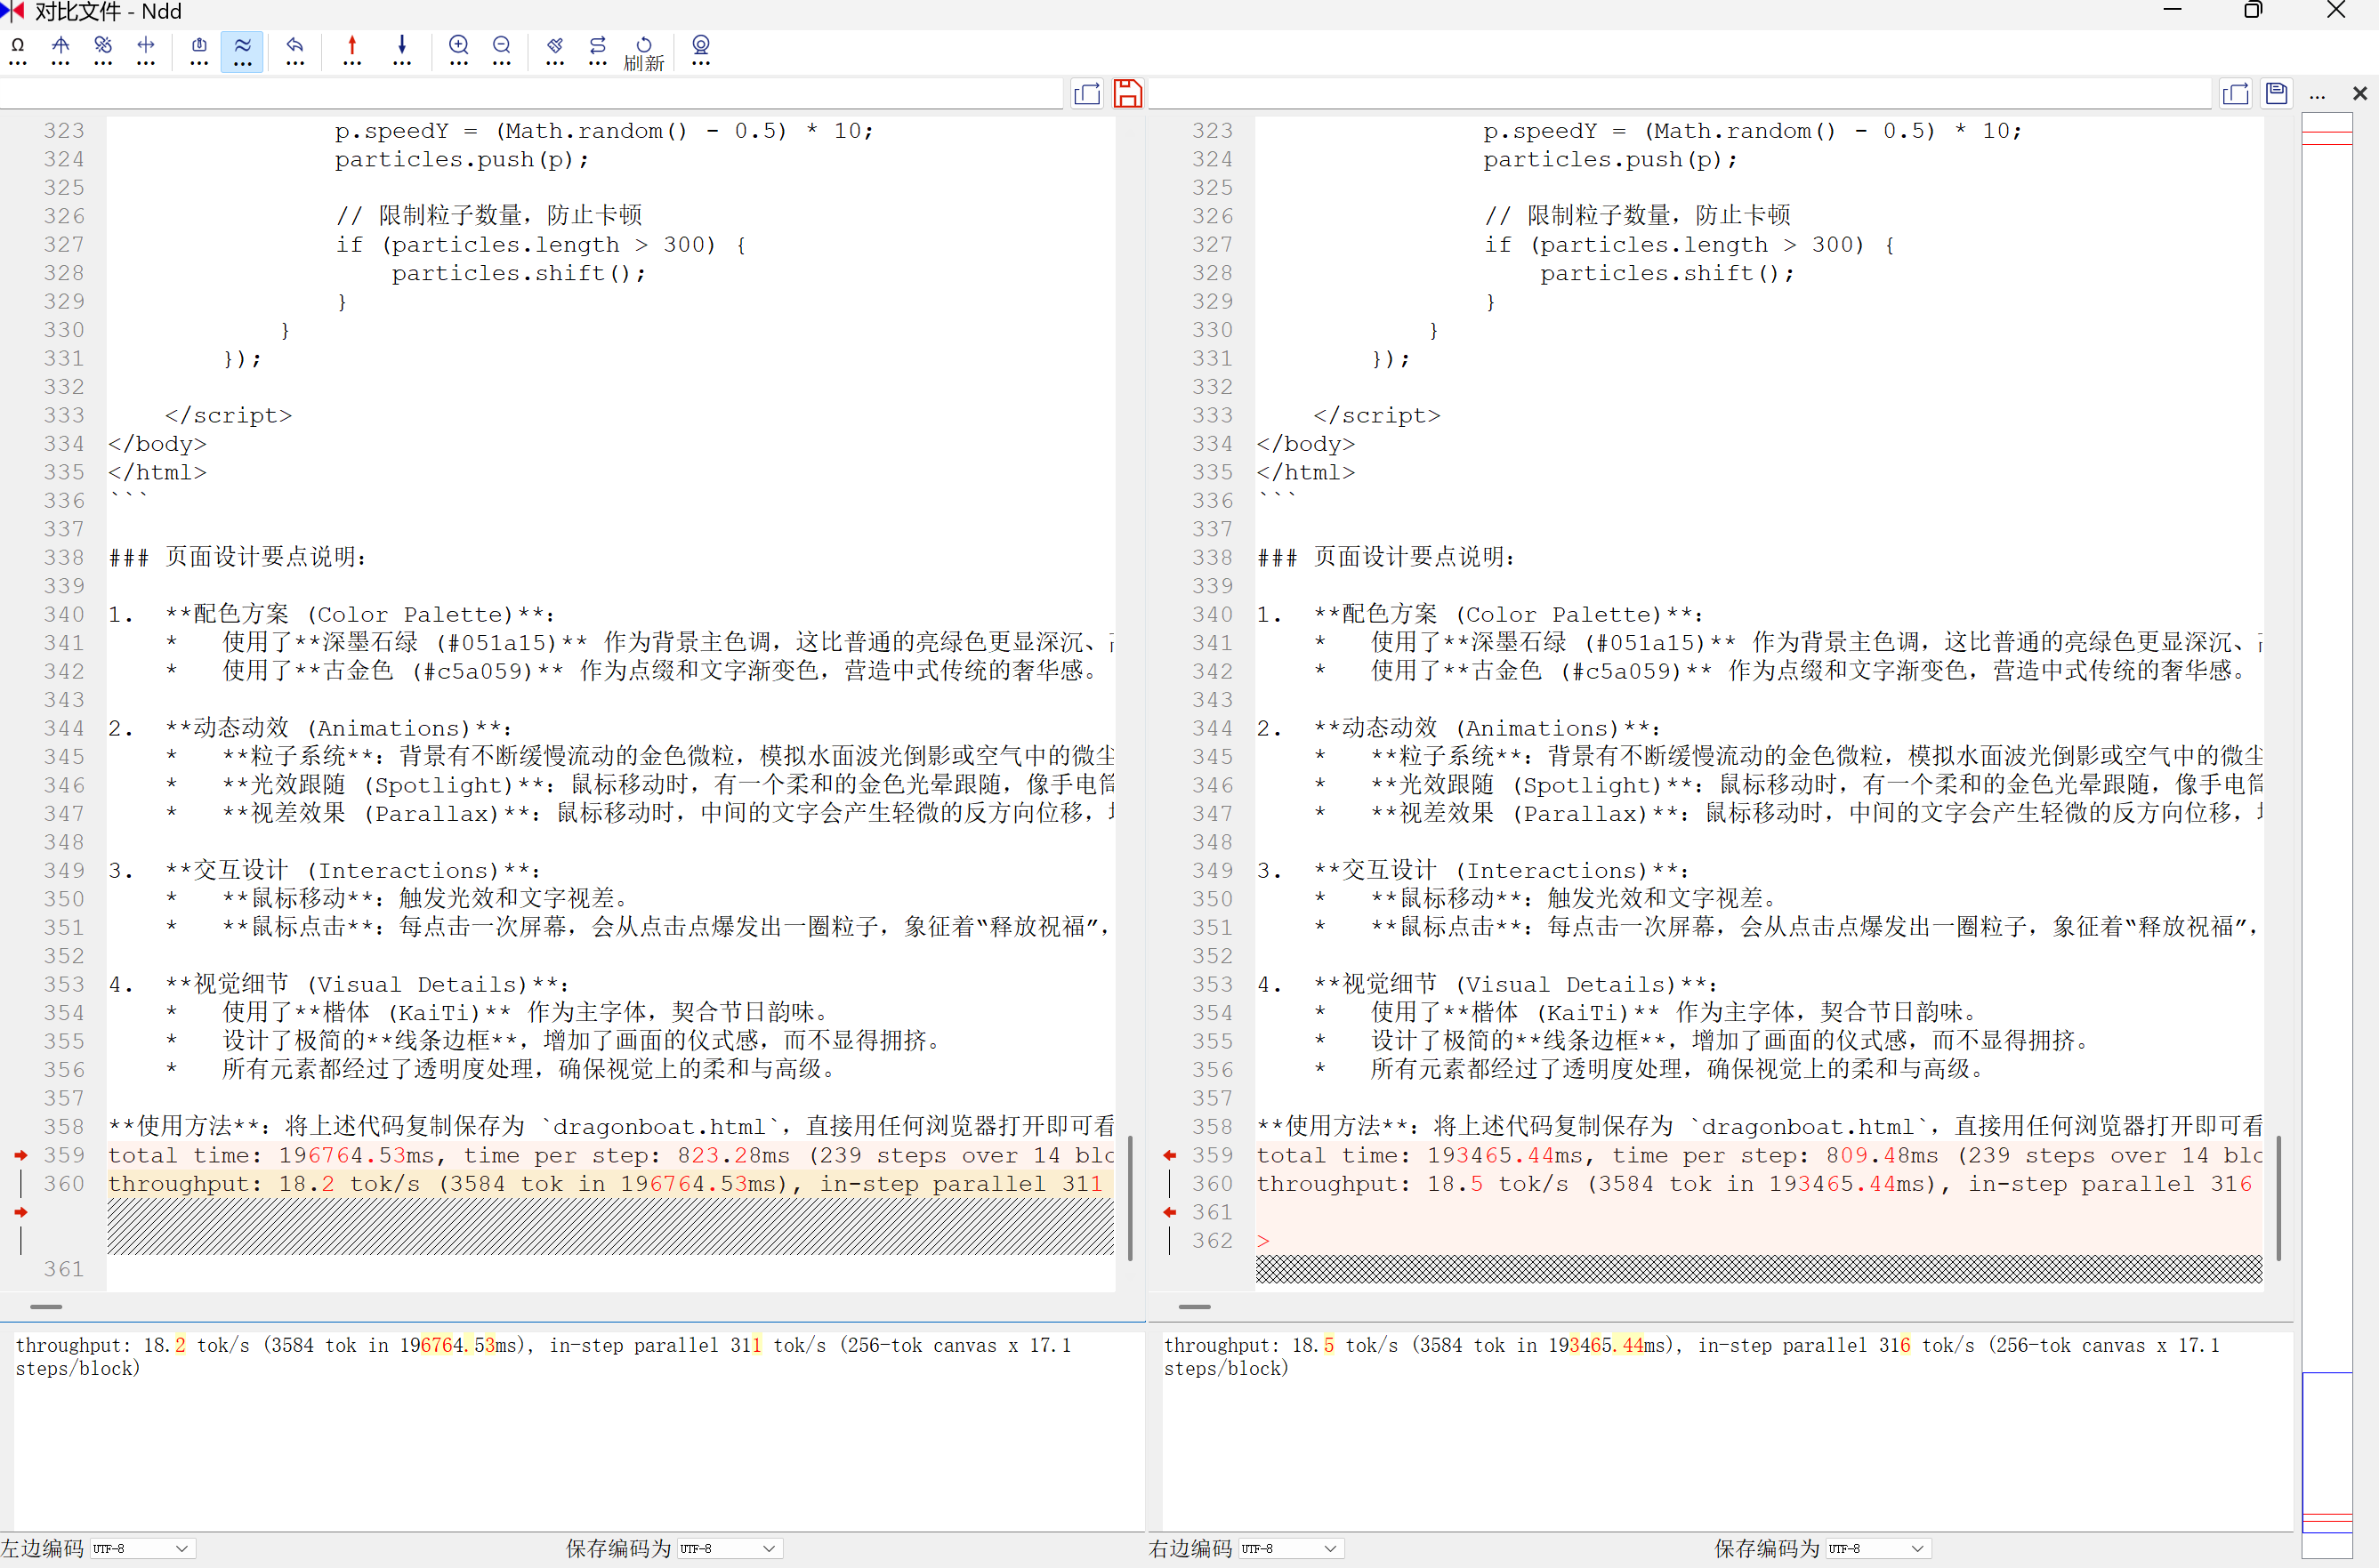
Task: Click the webcam-shaped toolbar icon
Action: [701, 51]
